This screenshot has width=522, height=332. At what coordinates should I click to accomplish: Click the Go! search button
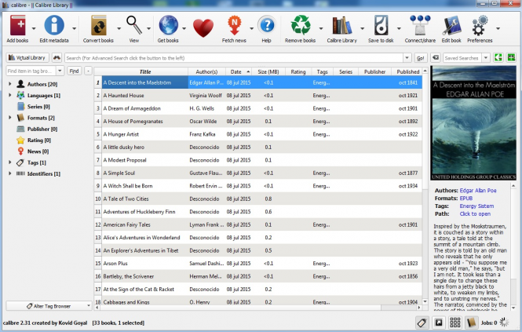point(421,58)
